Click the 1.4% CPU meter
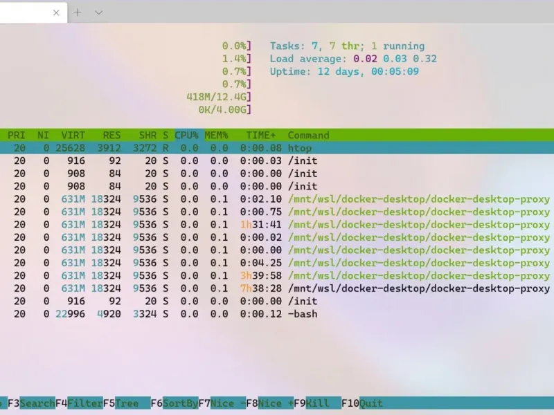Viewport: 554px width, 415px height. click(237, 59)
